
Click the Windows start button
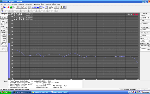(x=6, y=92)
